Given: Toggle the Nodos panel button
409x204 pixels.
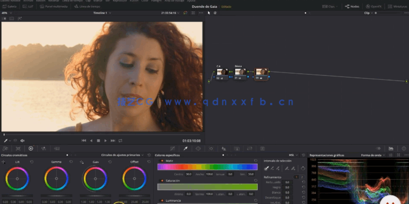Looking at the screenshot, I should point(352,7).
